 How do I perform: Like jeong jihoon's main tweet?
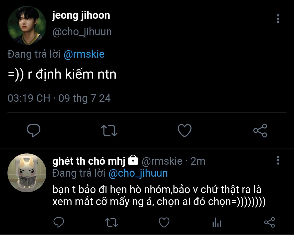(185, 130)
